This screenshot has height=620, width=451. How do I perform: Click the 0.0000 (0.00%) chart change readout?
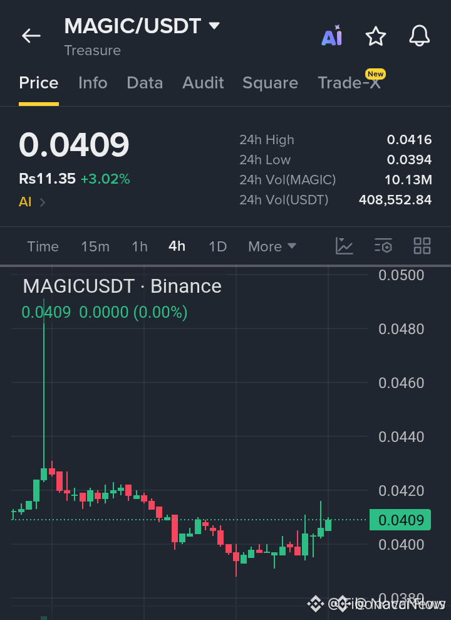point(133,312)
